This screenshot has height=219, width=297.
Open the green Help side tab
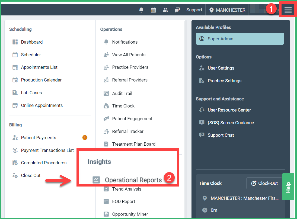click(x=288, y=187)
